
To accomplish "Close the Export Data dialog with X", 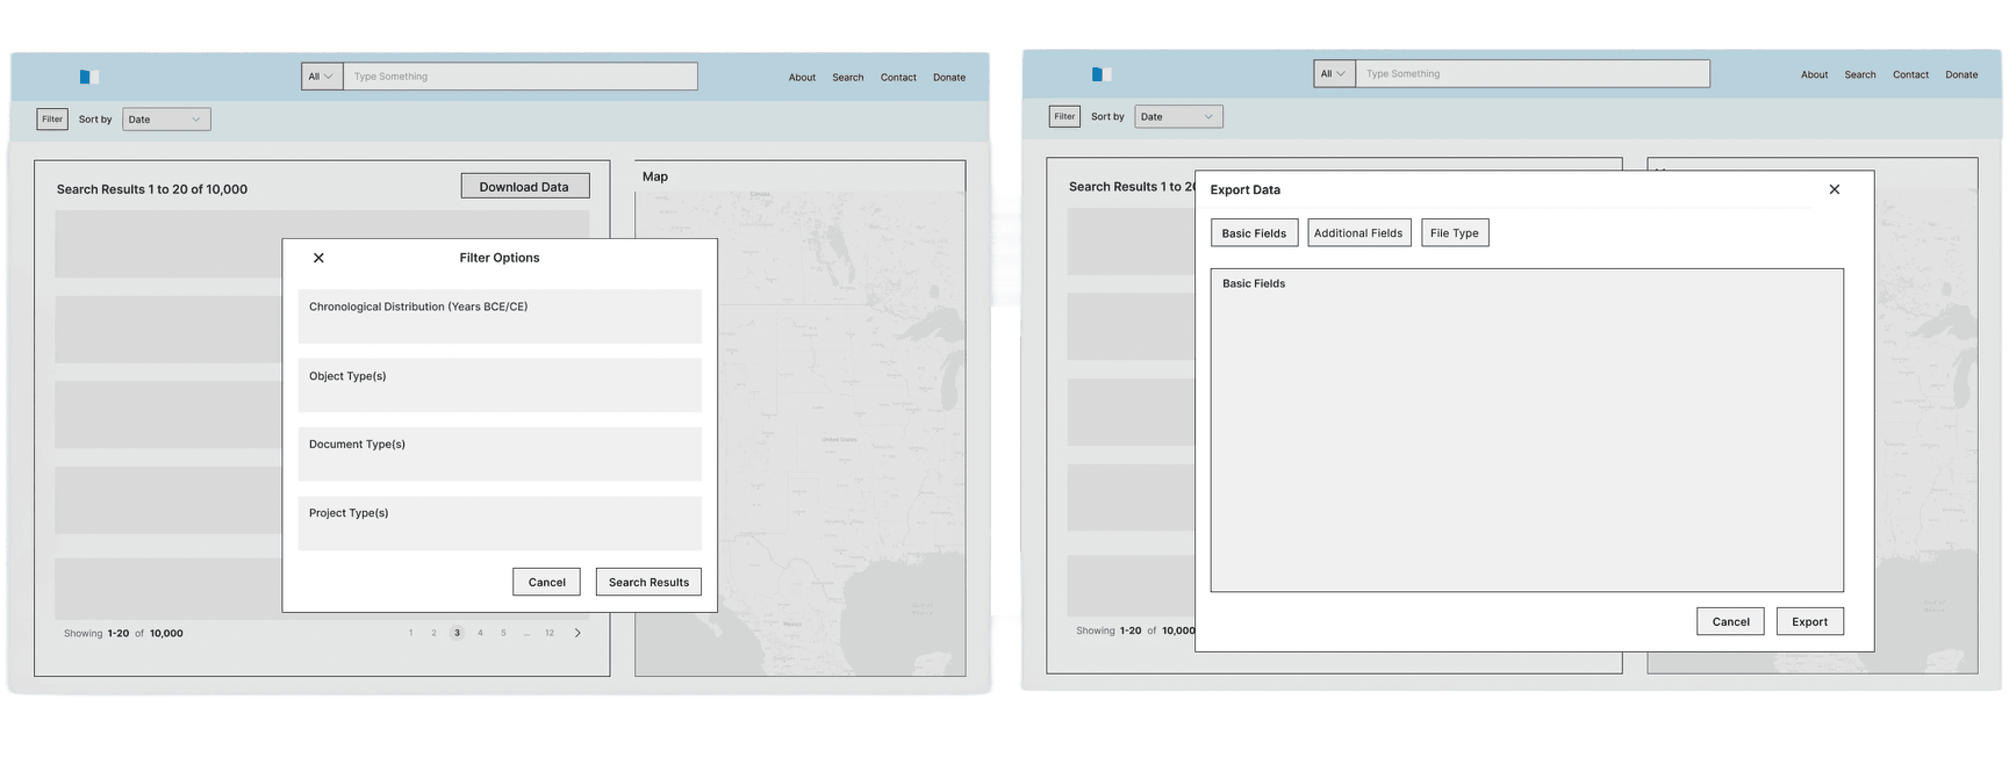I will [1834, 189].
